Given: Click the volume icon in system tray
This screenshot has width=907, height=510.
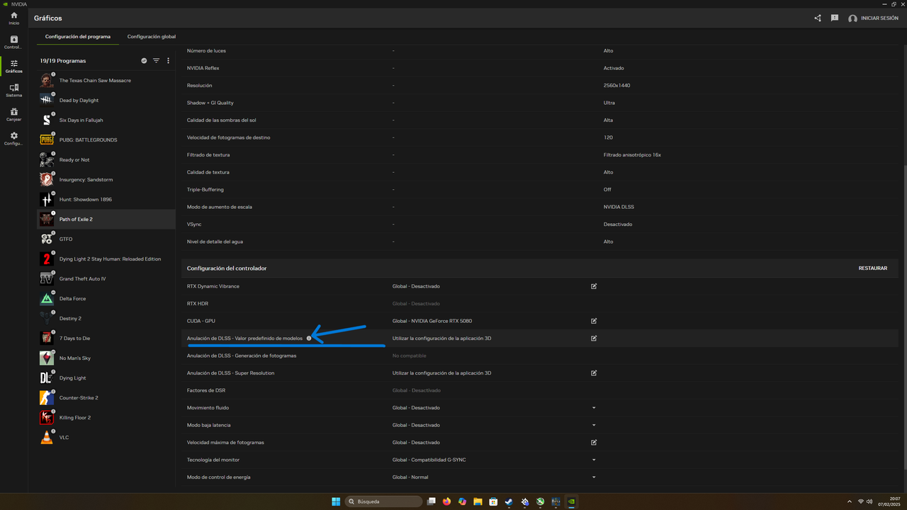Looking at the screenshot, I should point(869,501).
